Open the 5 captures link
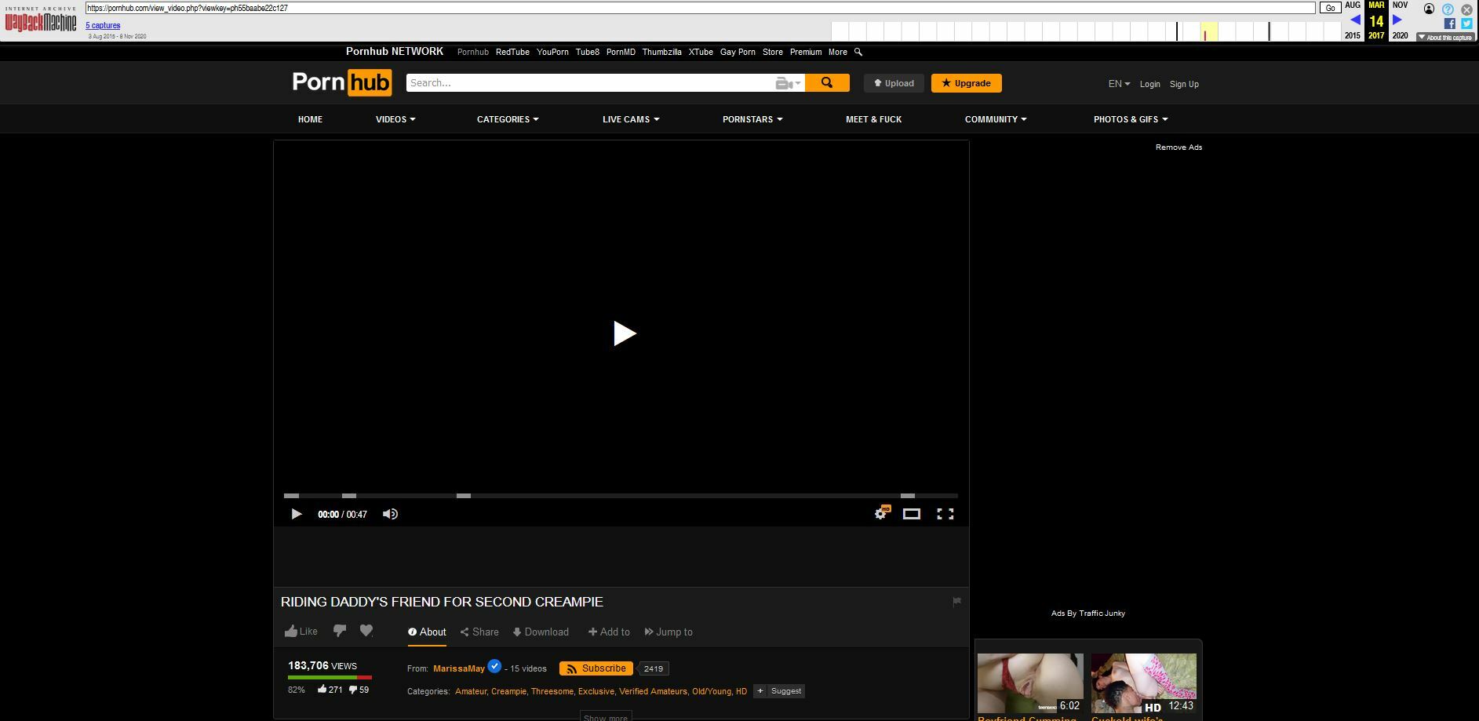The image size is (1479, 721). pos(103,26)
